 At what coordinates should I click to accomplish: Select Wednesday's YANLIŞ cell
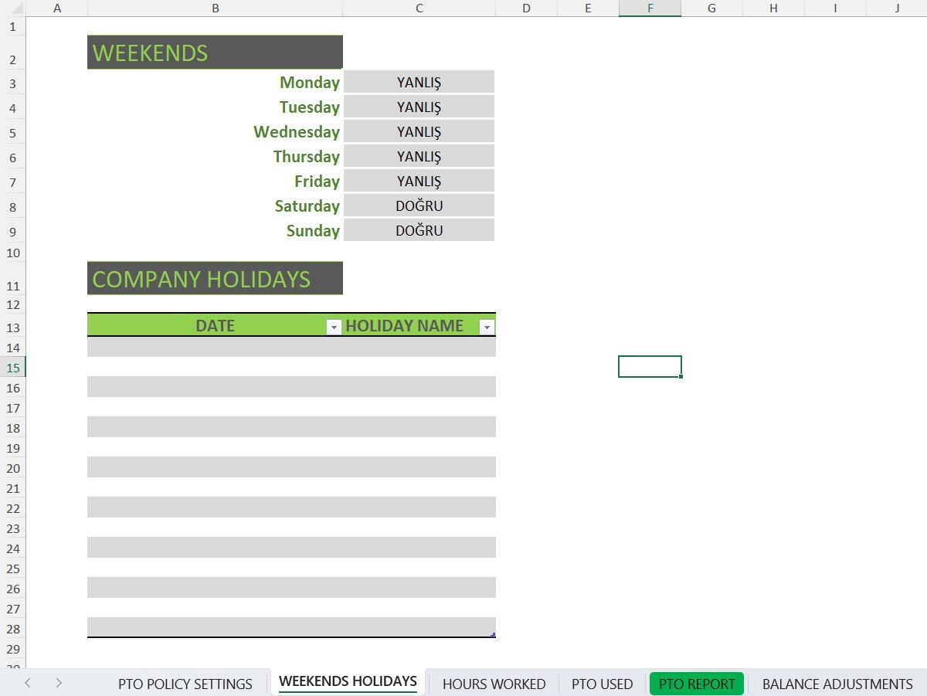[x=419, y=131]
